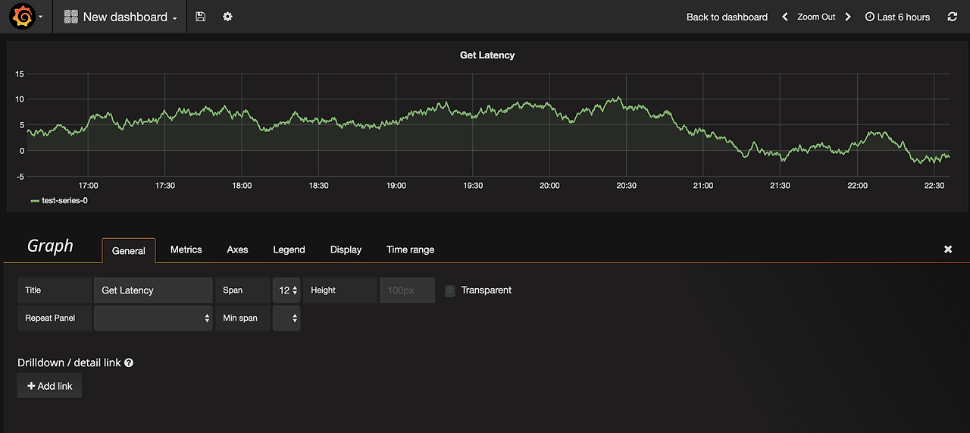Image resolution: width=970 pixels, height=433 pixels.
Task: Click the Add link button
Action: point(49,386)
